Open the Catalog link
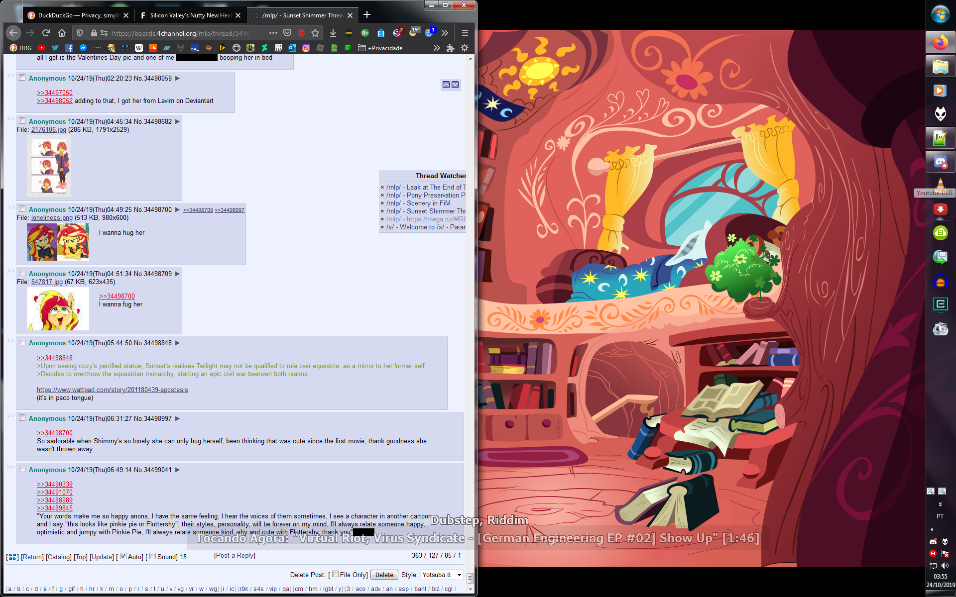The image size is (956, 597). 59,557
